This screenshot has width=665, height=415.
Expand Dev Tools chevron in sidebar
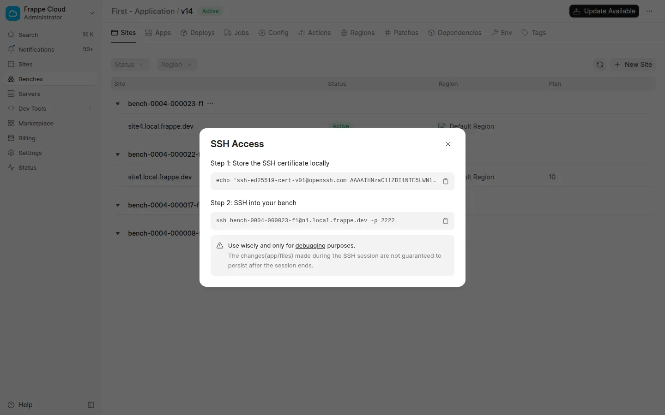point(90,108)
